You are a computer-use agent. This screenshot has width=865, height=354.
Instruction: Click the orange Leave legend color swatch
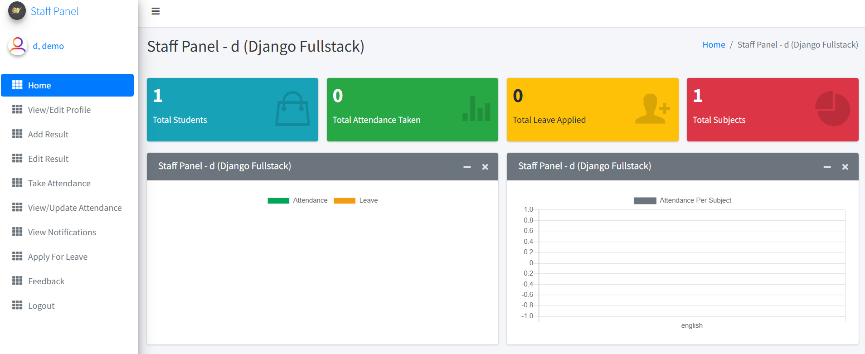345,201
